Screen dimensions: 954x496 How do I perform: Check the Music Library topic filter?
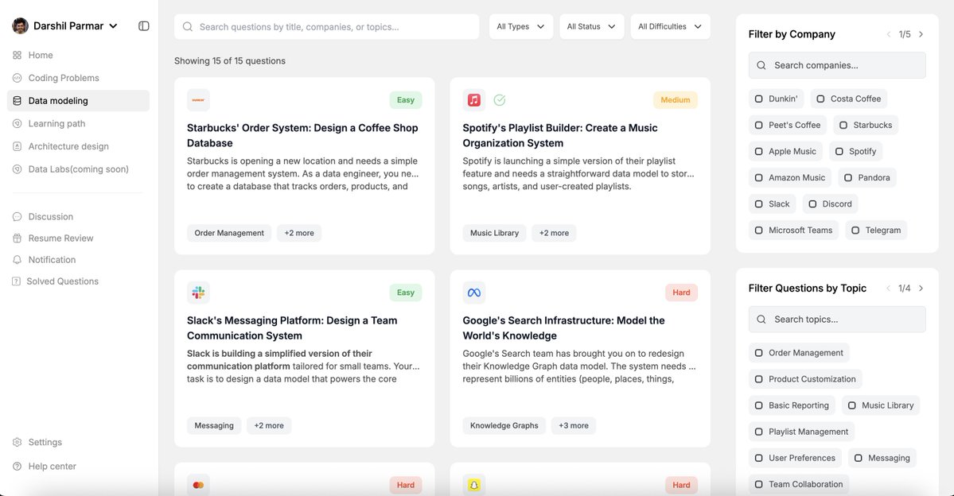click(852, 405)
